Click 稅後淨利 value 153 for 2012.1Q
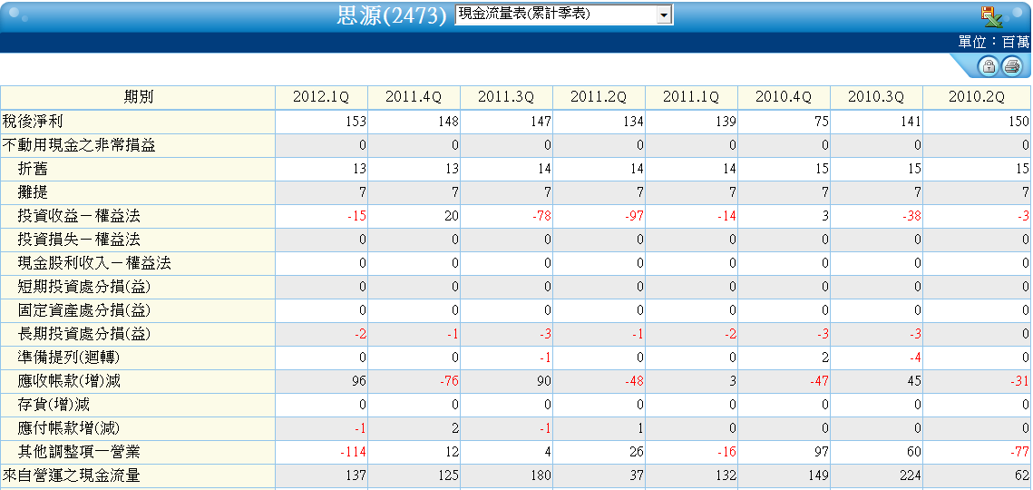The image size is (1033, 490). pyautogui.click(x=356, y=122)
